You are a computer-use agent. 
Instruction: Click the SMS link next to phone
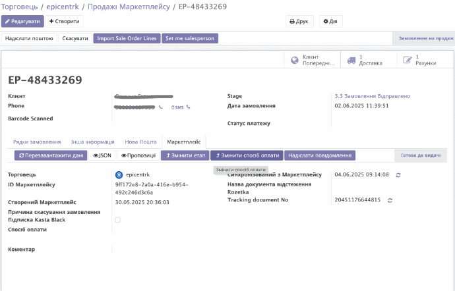pos(177,107)
